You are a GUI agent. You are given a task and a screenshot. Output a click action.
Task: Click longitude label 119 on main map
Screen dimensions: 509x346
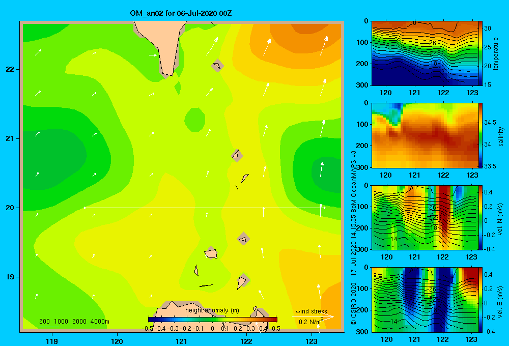pyautogui.click(x=52, y=341)
